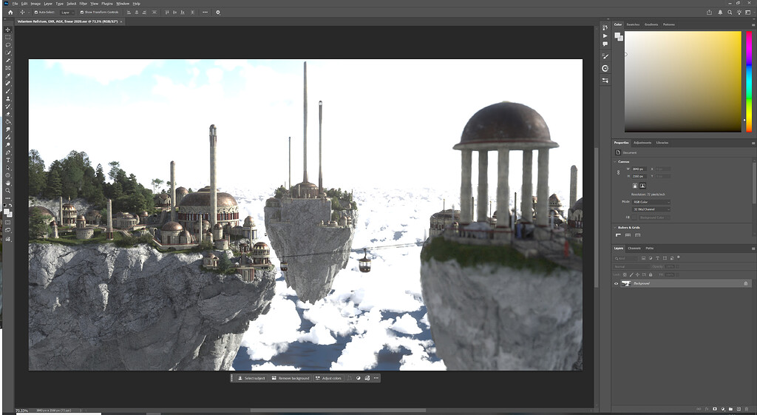This screenshot has width=757, height=415.
Task: Open the 32 Bits/Channel dropdown
Action: coord(651,209)
